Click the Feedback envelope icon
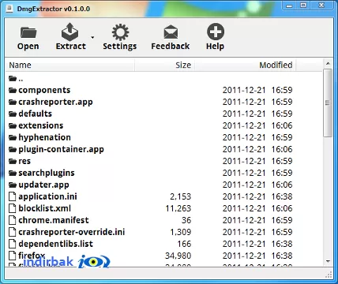This screenshot has width=338, height=284. (x=171, y=32)
